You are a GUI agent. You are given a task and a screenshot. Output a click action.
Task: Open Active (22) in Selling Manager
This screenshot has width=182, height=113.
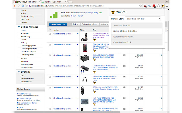(25, 36)
